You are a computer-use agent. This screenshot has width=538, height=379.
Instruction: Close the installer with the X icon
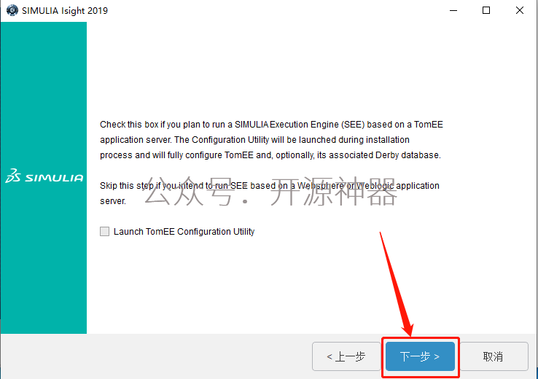[520, 10]
